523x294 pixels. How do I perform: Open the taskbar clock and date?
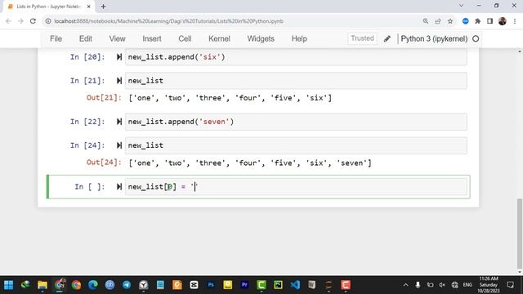489,285
